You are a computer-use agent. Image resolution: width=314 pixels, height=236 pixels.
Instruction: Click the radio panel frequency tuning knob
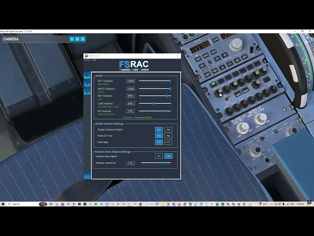click(x=236, y=45)
